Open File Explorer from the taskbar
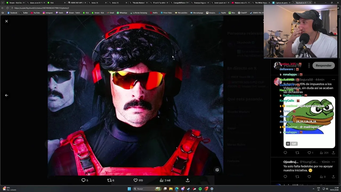This screenshot has width=341, height=192. coord(171,189)
